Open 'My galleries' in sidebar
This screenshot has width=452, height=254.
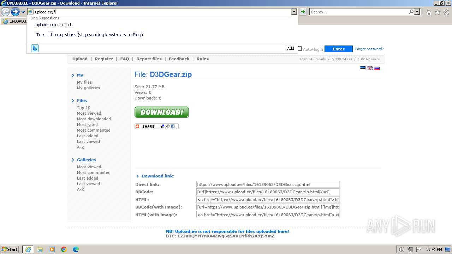(89, 88)
